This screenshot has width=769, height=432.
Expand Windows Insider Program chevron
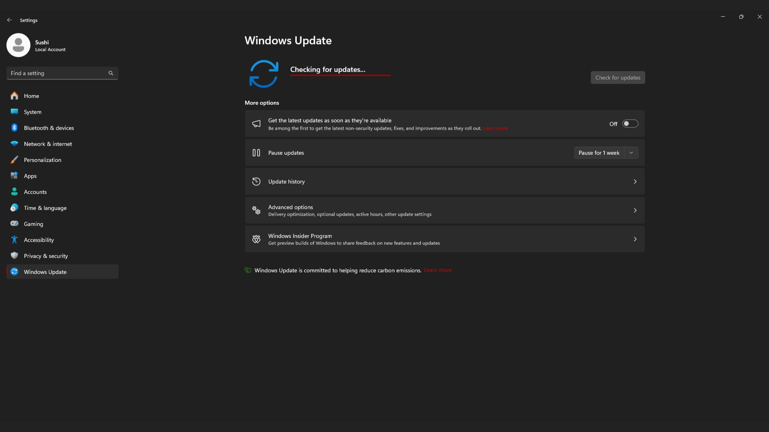(x=635, y=239)
